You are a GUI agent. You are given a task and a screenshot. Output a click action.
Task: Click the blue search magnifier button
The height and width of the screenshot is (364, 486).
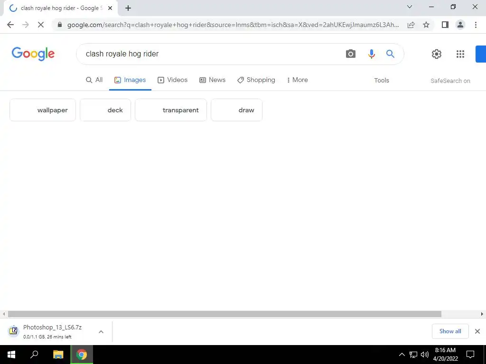point(390,54)
